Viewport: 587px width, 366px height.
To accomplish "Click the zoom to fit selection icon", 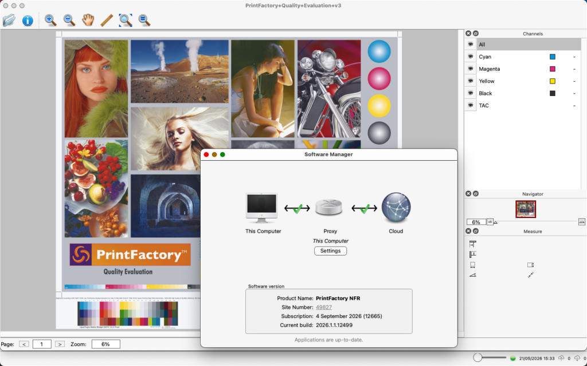I will click(x=126, y=20).
